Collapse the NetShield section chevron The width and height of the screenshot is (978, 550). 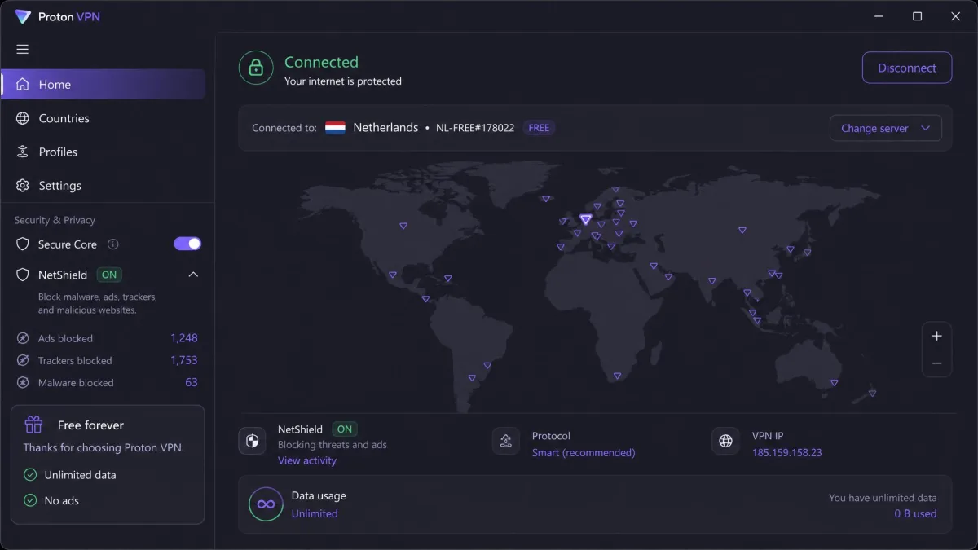tap(193, 275)
